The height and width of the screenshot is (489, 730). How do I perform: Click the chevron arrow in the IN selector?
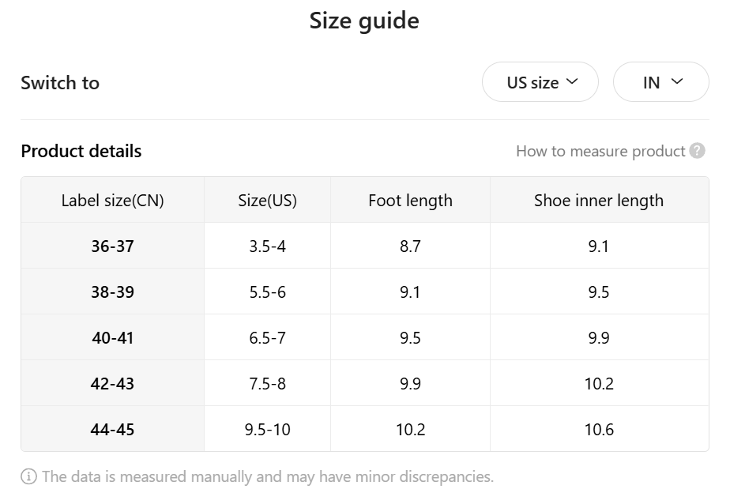(x=677, y=81)
